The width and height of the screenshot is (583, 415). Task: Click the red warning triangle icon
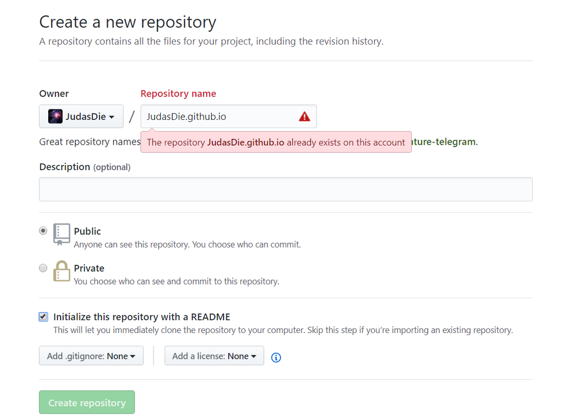[304, 117]
